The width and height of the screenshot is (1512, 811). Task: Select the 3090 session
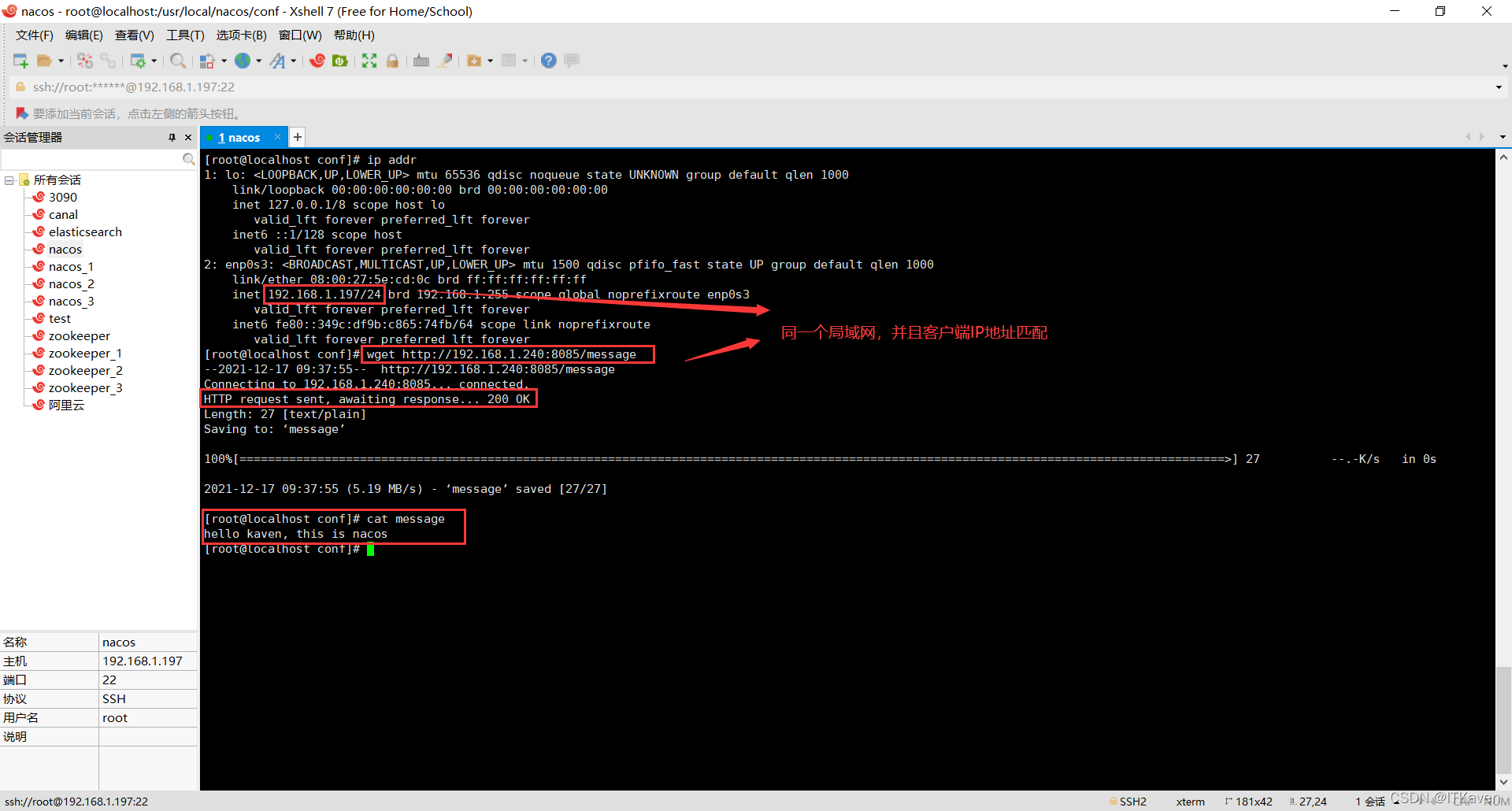[x=63, y=198]
